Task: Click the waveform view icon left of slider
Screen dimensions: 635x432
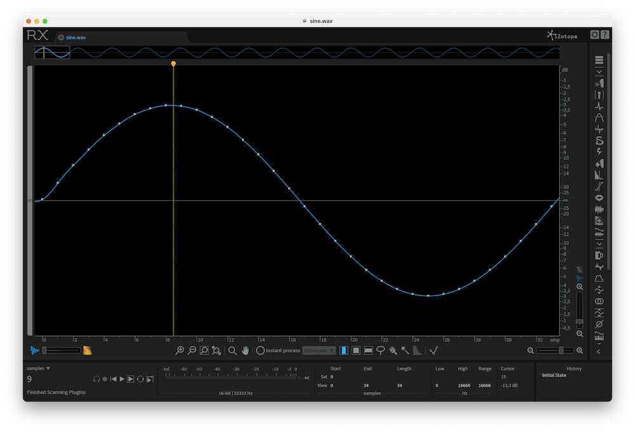Action: [x=35, y=351]
